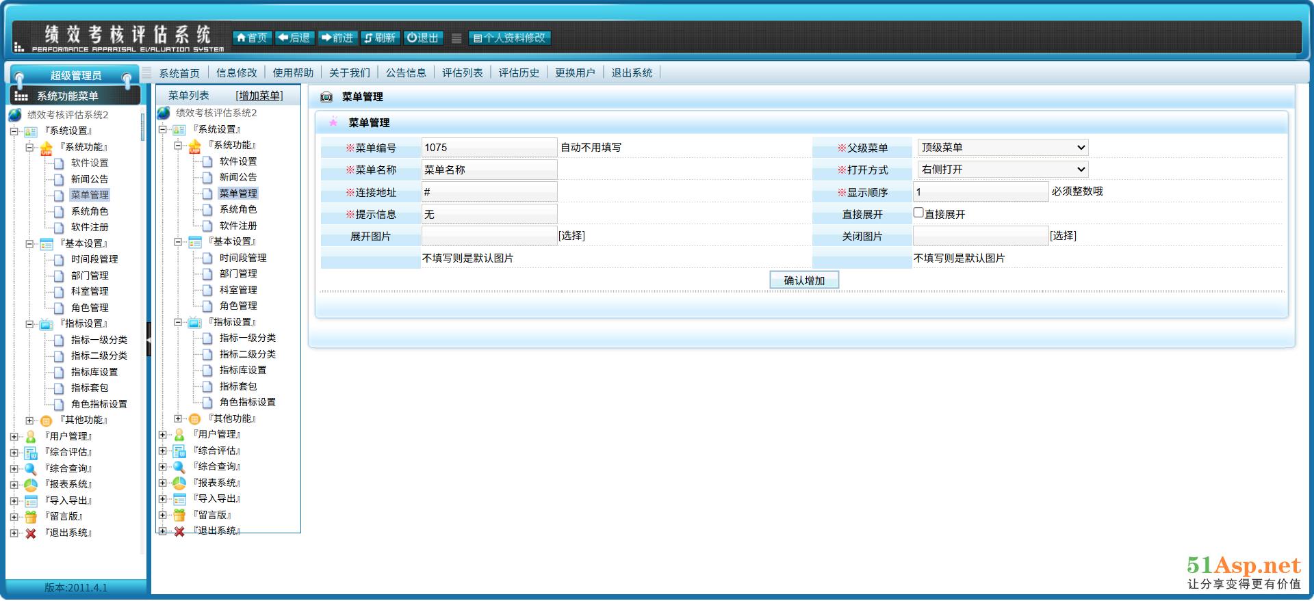This screenshot has height=601, width=1314.
Task: Expand the 综合评估 node in left menu
Action: (14, 453)
